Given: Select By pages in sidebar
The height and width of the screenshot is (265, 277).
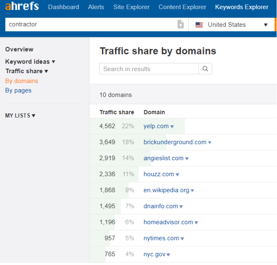Looking at the screenshot, I should click(x=18, y=90).
